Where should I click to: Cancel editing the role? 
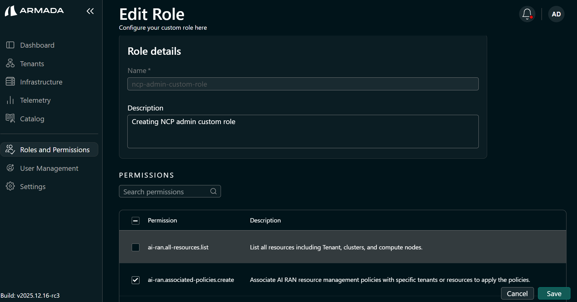tap(517, 293)
